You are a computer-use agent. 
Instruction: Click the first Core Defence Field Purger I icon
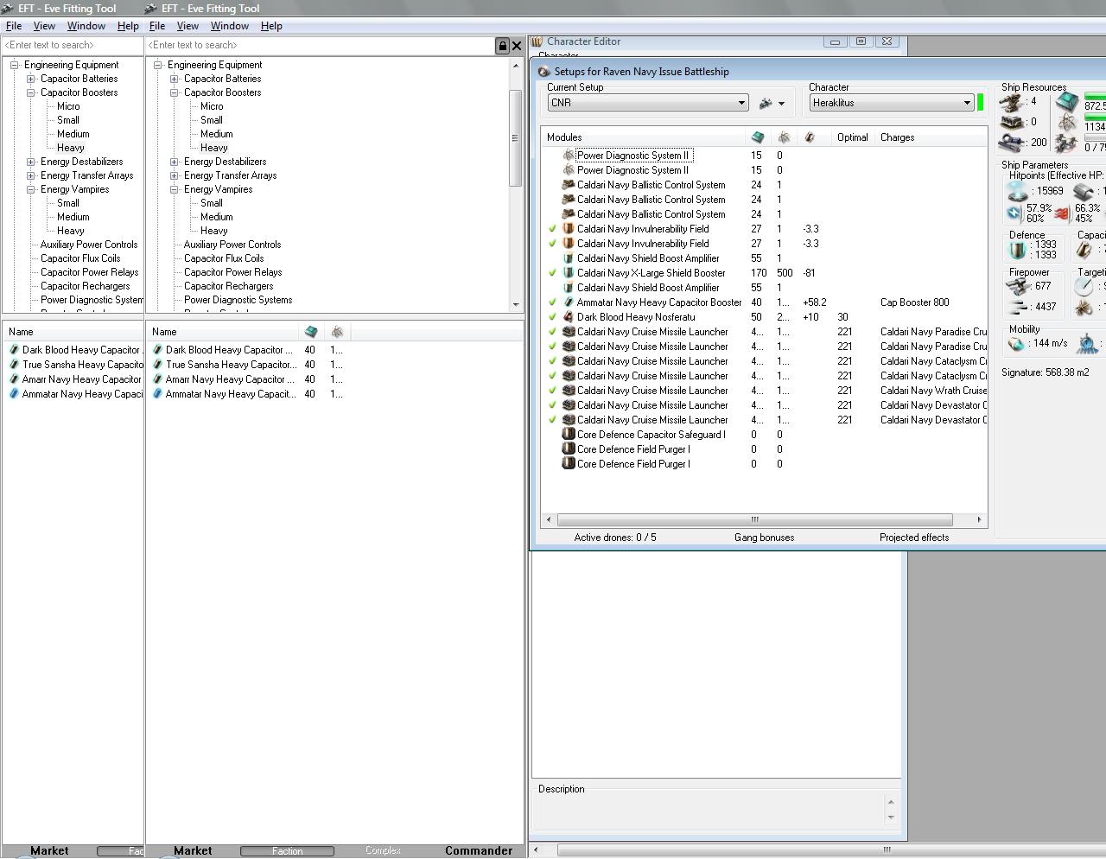pos(569,449)
